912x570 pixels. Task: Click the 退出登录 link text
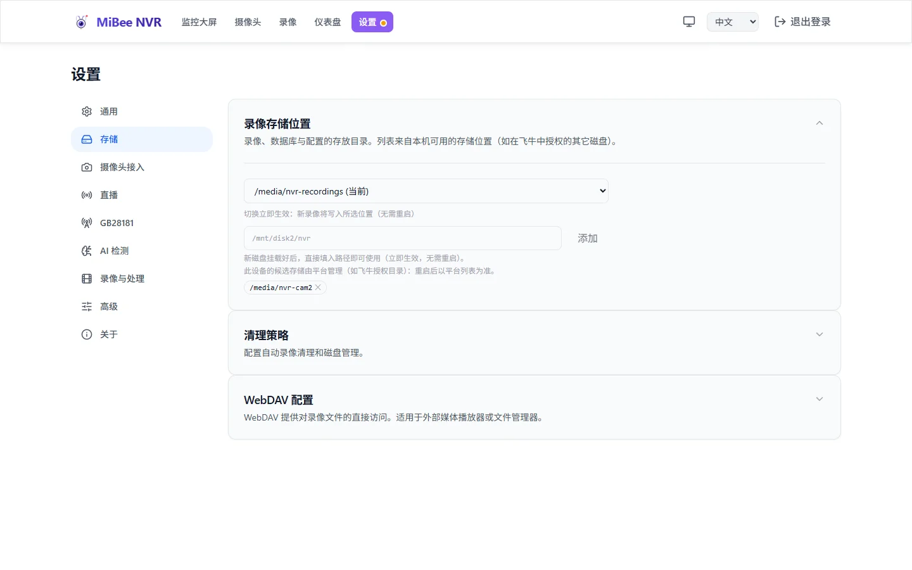pyautogui.click(x=810, y=22)
